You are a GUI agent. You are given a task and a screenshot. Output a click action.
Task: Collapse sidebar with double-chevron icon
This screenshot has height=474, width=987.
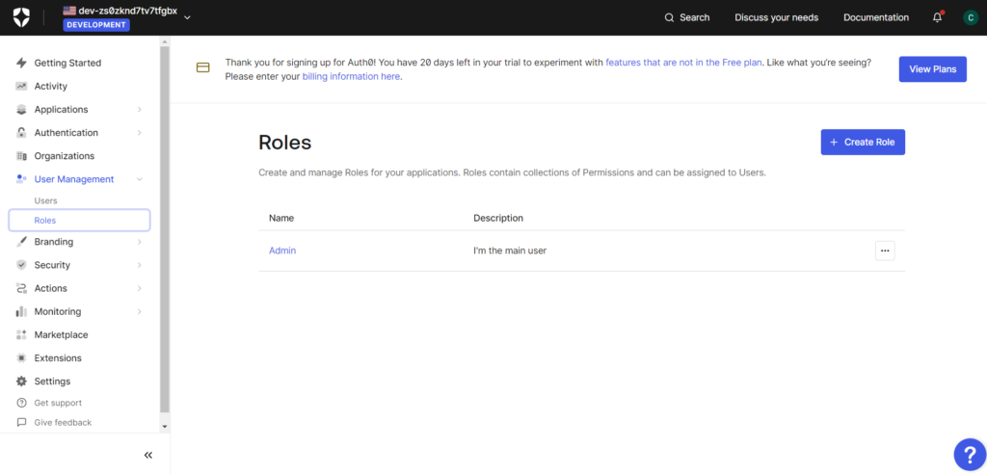tap(147, 455)
